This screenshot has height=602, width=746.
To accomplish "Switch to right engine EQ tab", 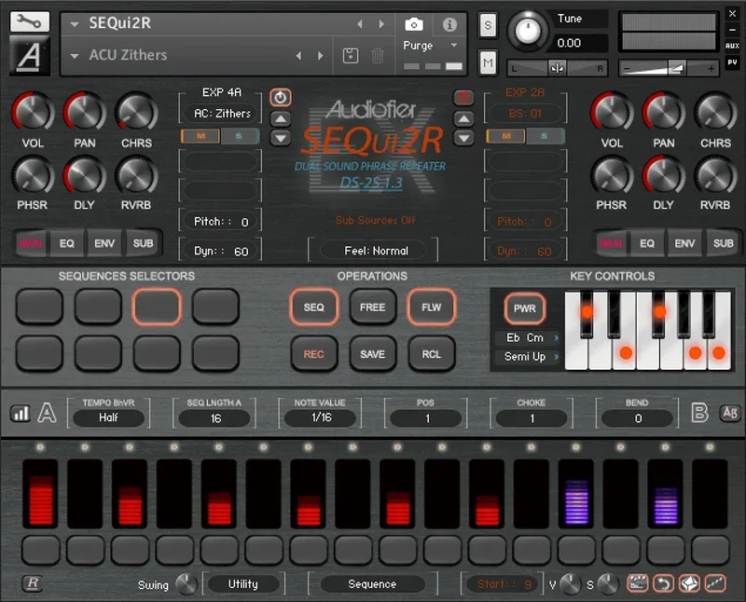I will (x=647, y=243).
